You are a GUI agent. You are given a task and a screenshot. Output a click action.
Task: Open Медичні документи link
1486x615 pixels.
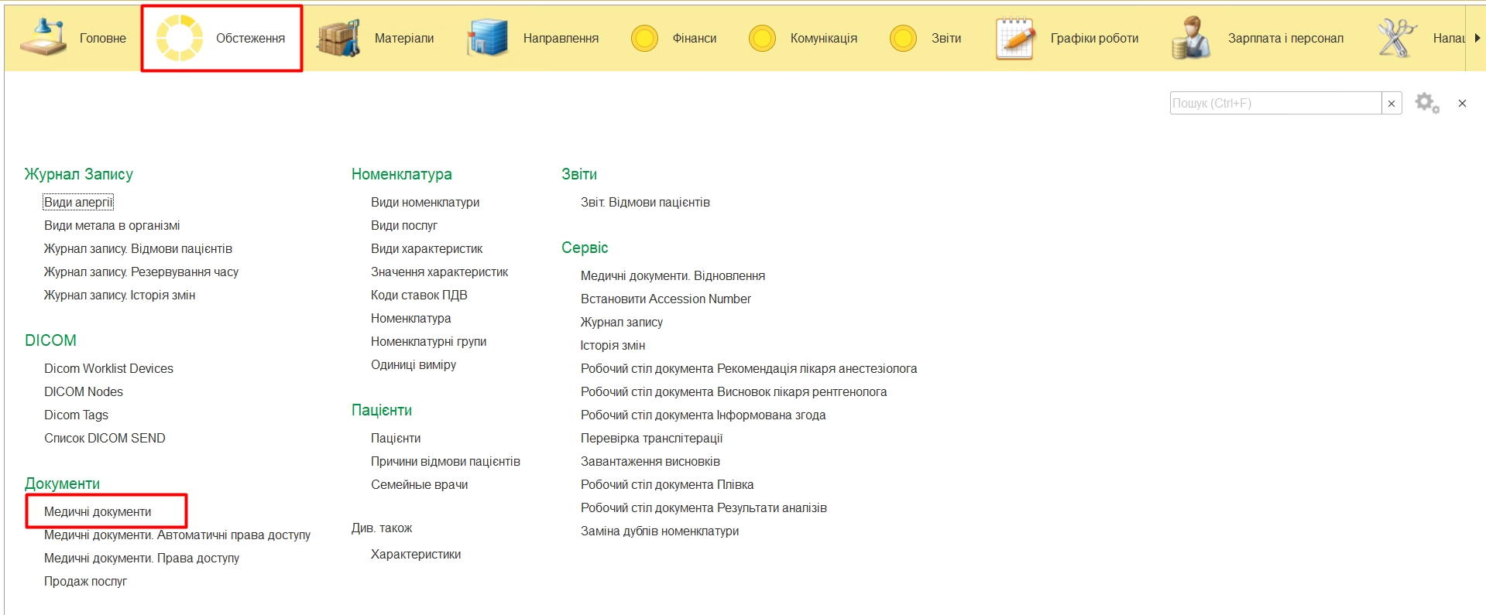[98, 511]
